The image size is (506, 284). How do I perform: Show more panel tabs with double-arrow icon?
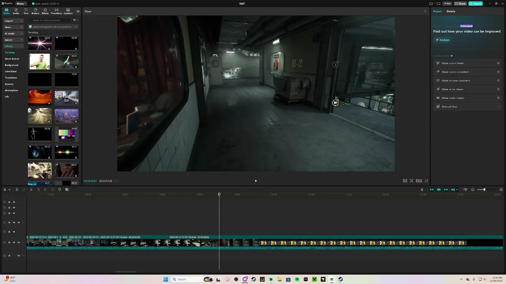[78, 11]
